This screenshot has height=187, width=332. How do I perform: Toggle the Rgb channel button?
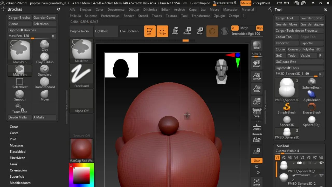pos(259,28)
